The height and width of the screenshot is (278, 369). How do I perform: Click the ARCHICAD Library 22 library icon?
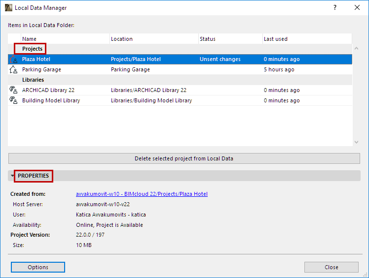tap(13, 90)
